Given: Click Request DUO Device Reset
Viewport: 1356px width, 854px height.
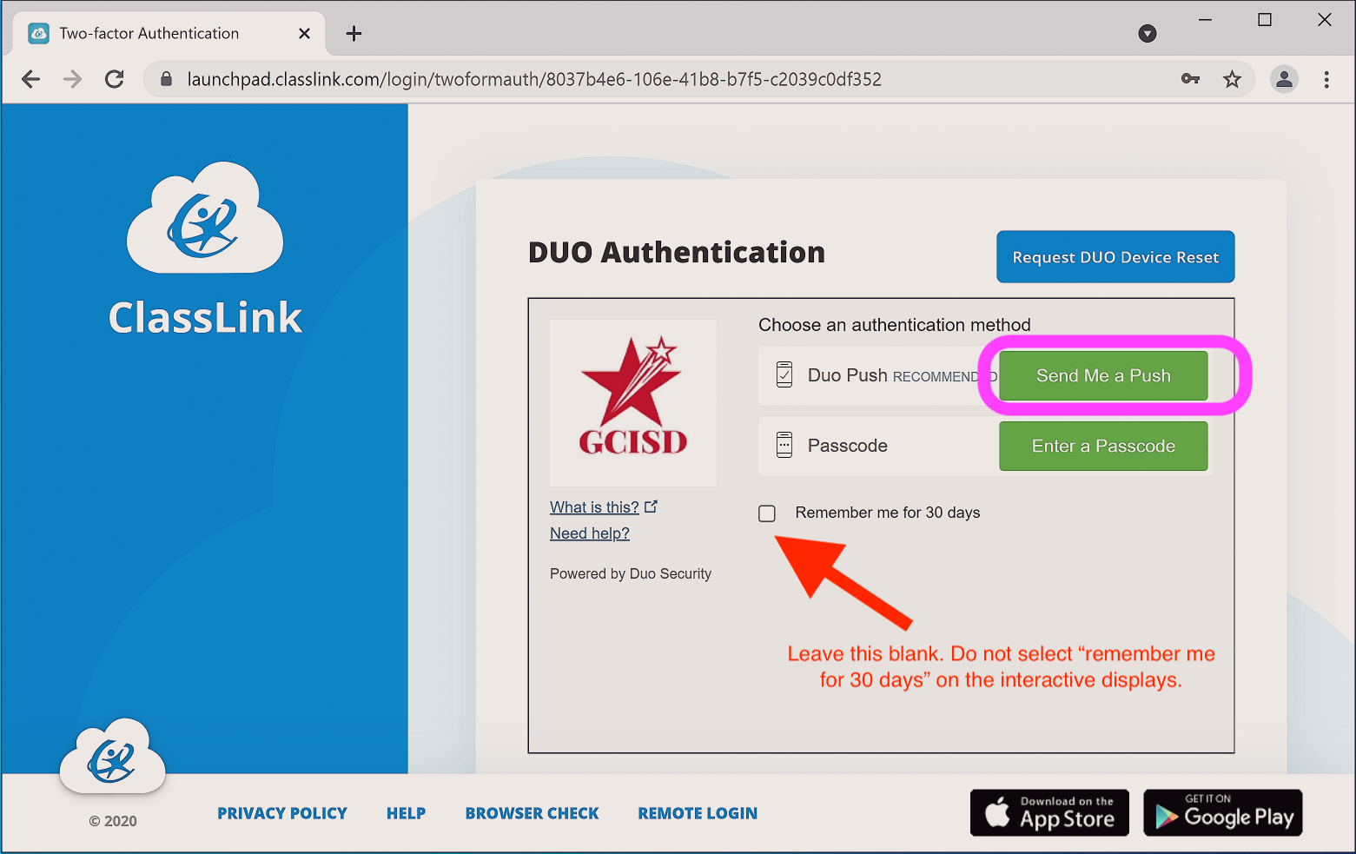Looking at the screenshot, I should [x=1115, y=257].
